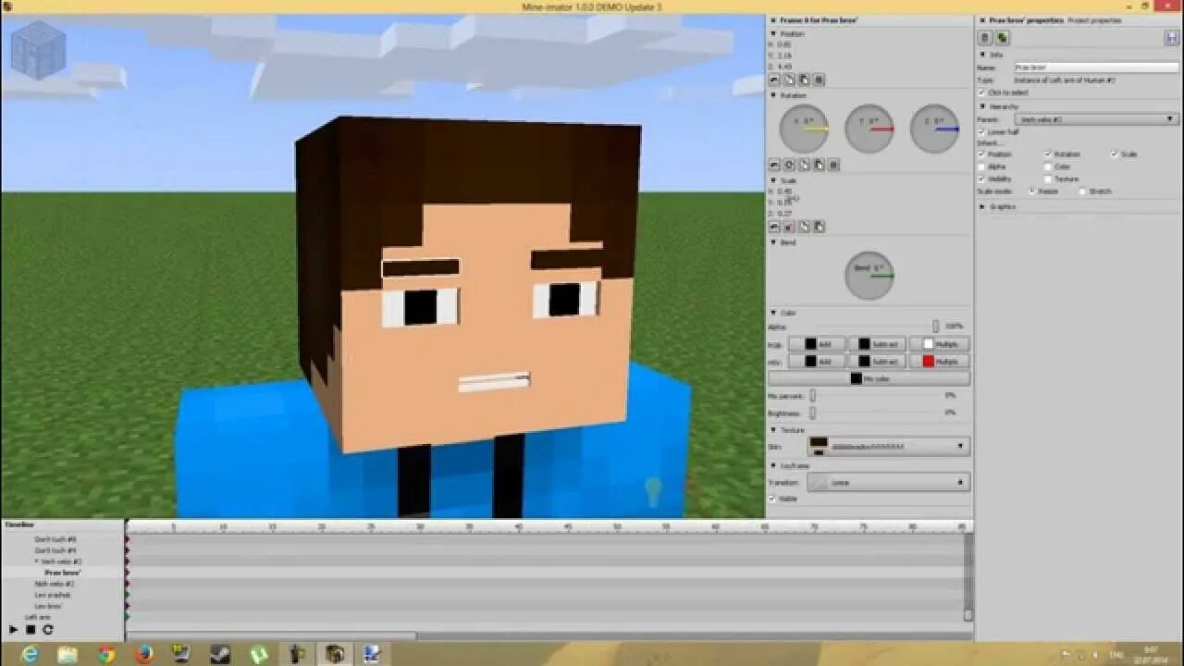Open the Skin texture dropdown
Screen dimensions: 1184x666
tap(888, 446)
